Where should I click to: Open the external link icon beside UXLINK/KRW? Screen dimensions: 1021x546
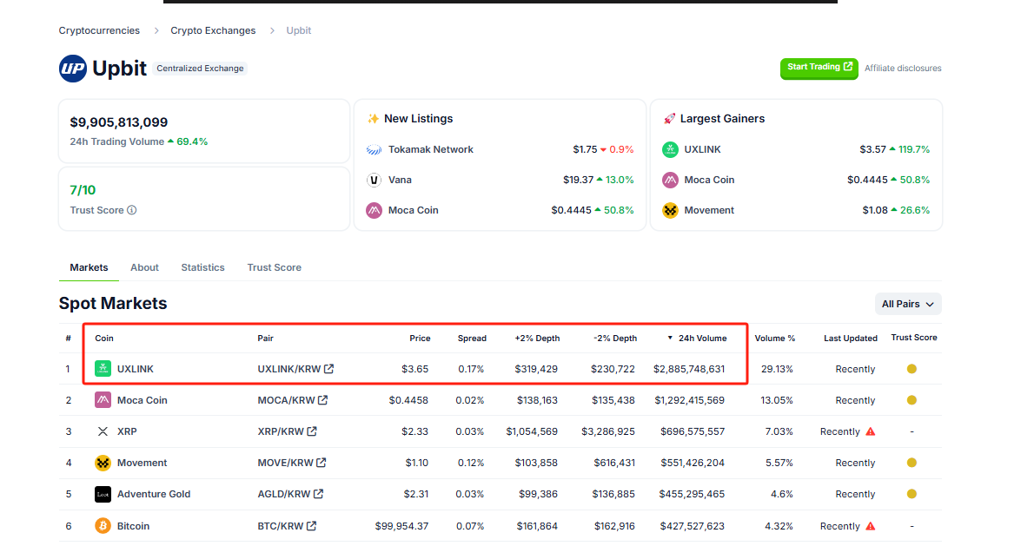pyautogui.click(x=329, y=369)
